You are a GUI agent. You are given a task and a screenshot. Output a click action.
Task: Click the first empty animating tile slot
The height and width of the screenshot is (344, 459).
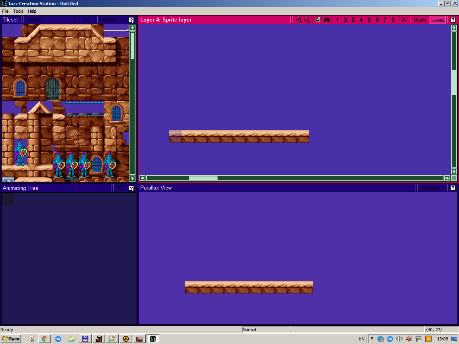coord(8,199)
